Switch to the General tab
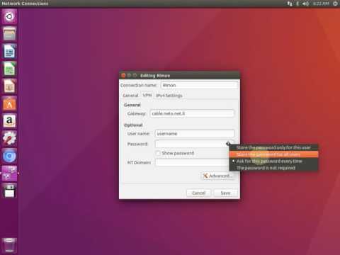The width and height of the screenshot is (340, 255). pyautogui.click(x=130, y=96)
